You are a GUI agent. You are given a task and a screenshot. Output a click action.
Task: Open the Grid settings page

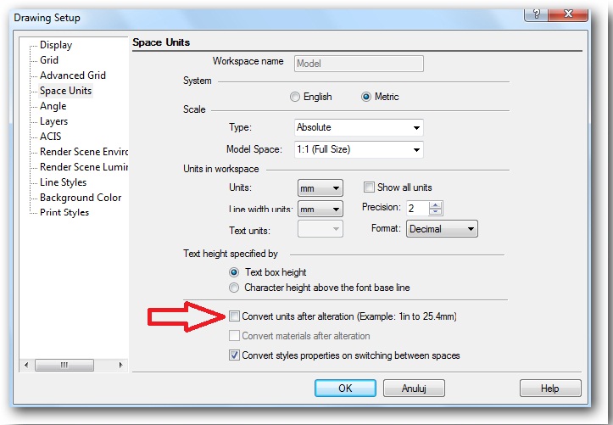[49, 60]
